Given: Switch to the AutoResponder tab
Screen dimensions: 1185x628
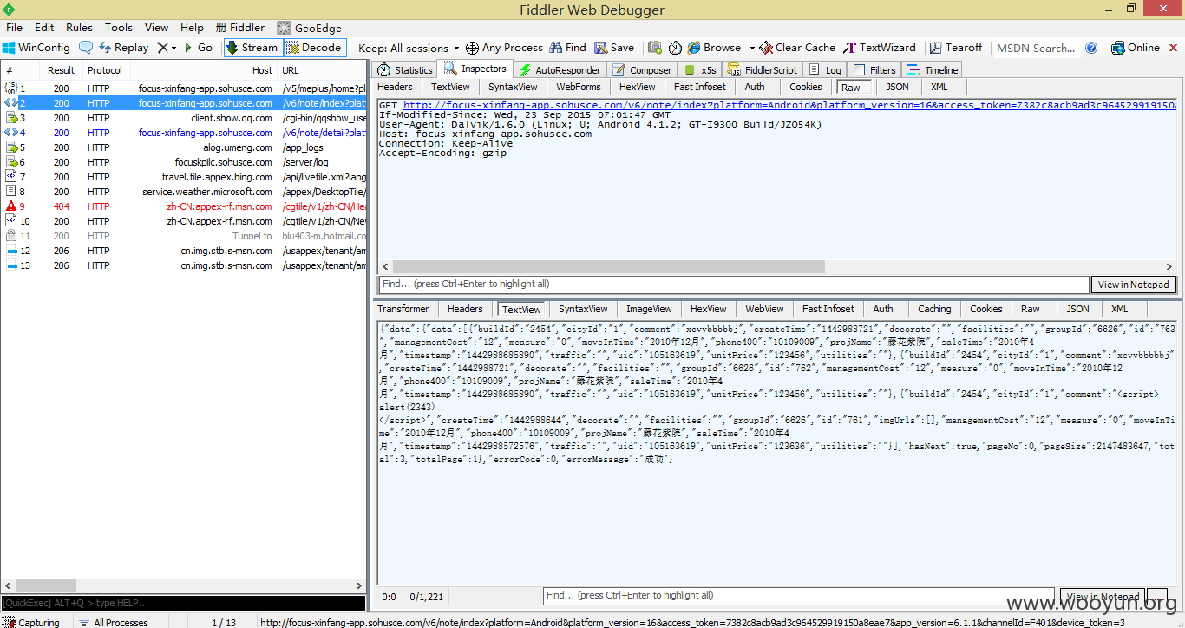Looking at the screenshot, I should pyautogui.click(x=560, y=70).
